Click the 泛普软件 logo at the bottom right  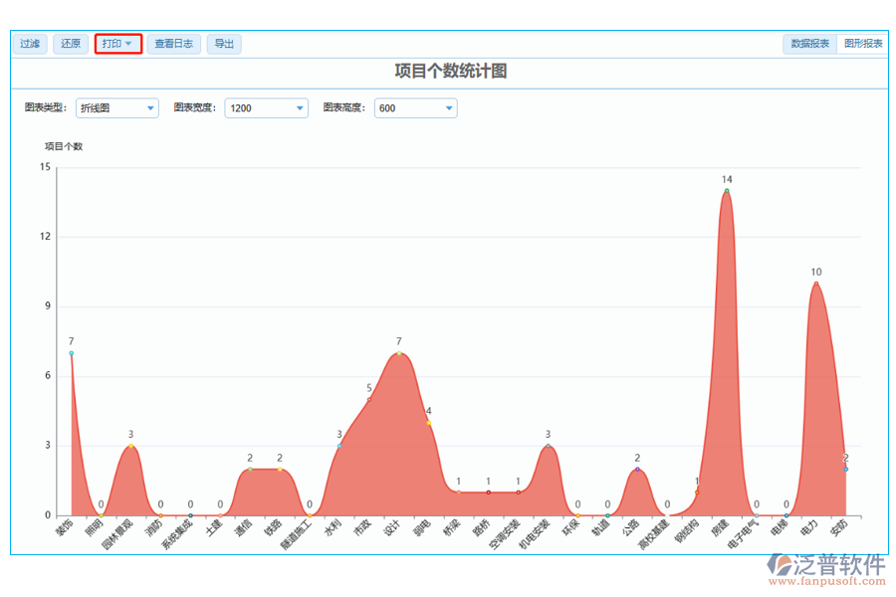pos(827,568)
